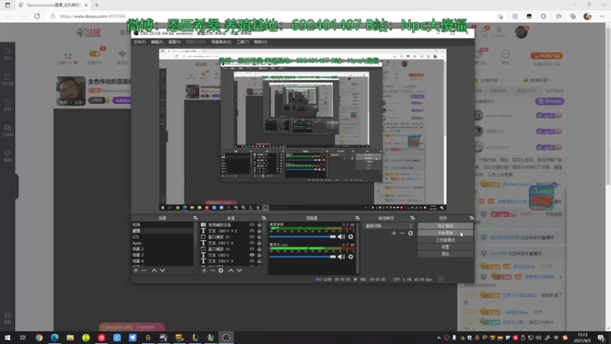Open the scene transition type dropdown
The width and height of the screenshot is (611, 344).
[x=389, y=226]
